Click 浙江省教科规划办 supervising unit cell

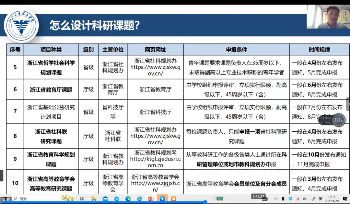coord(113,159)
